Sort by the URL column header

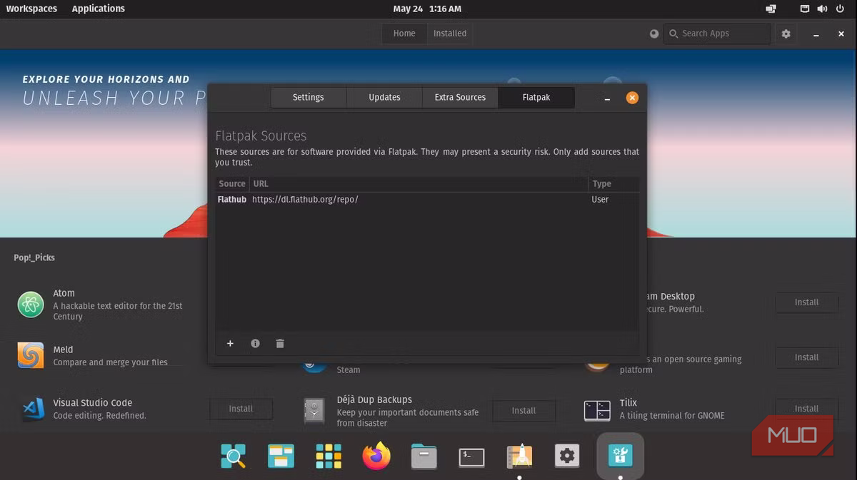419,184
